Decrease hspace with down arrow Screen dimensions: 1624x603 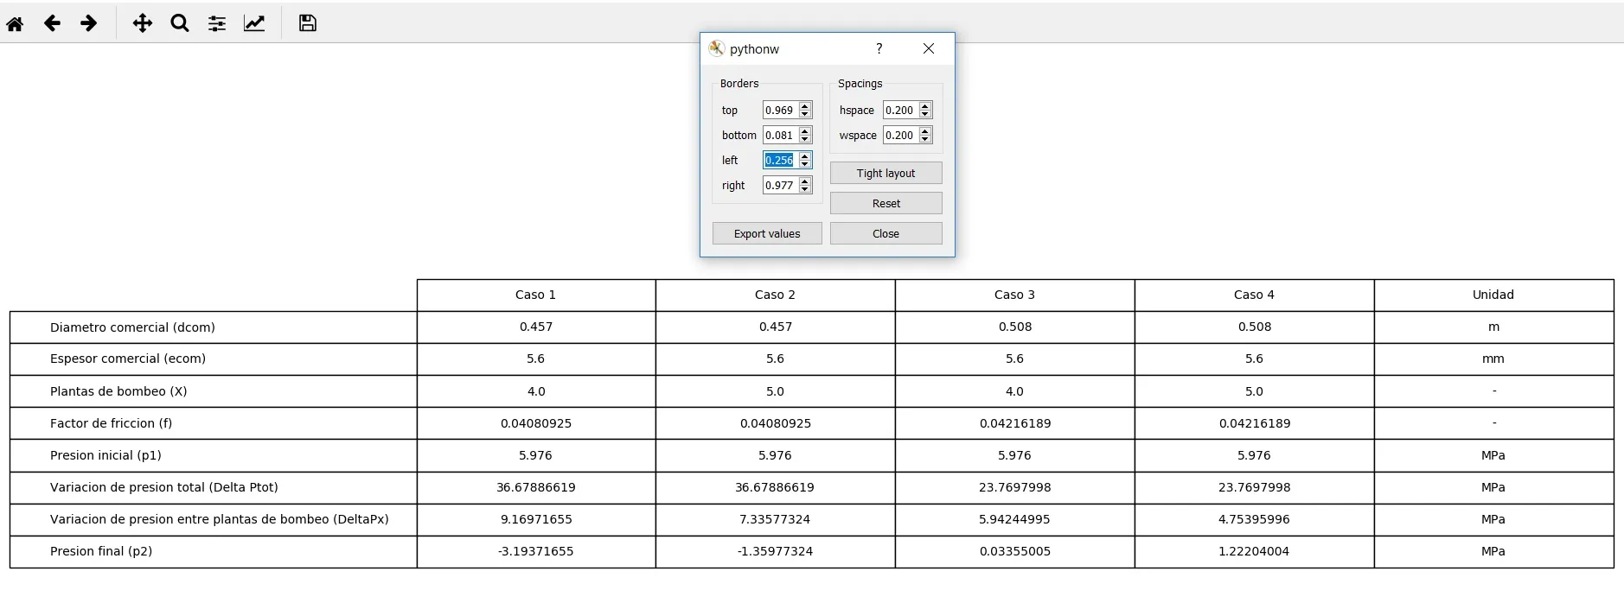click(x=925, y=114)
